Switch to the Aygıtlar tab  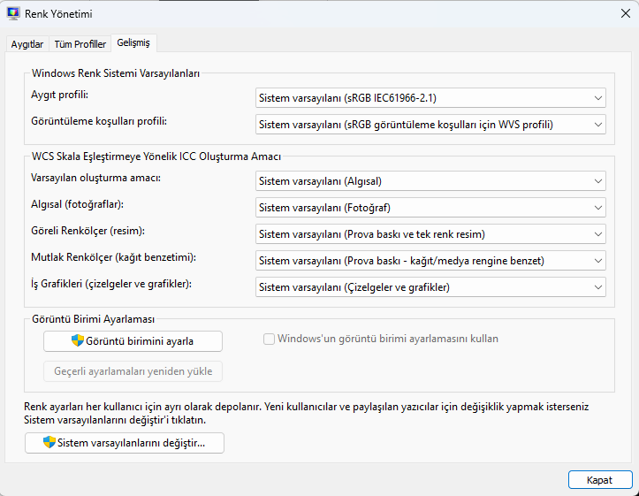(x=27, y=44)
